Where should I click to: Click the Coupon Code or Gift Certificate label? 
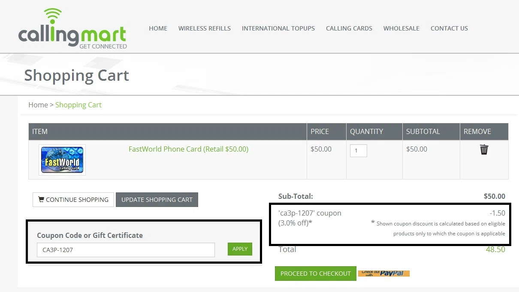click(x=90, y=235)
